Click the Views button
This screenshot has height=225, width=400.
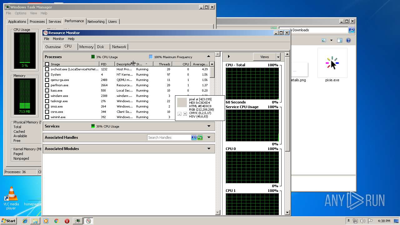pos(265,57)
